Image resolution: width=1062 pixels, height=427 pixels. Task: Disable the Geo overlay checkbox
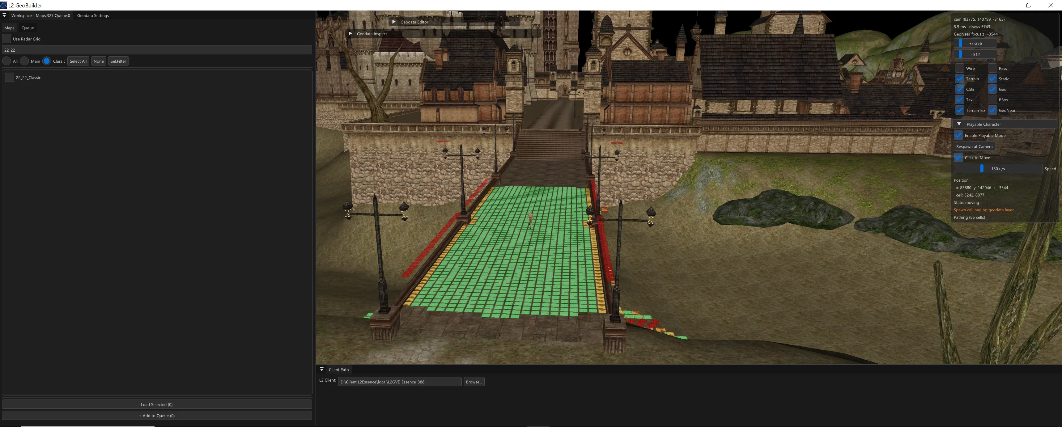(x=992, y=89)
